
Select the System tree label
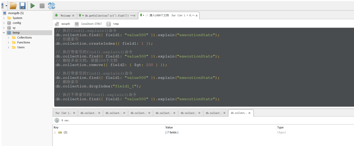tap(17, 18)
